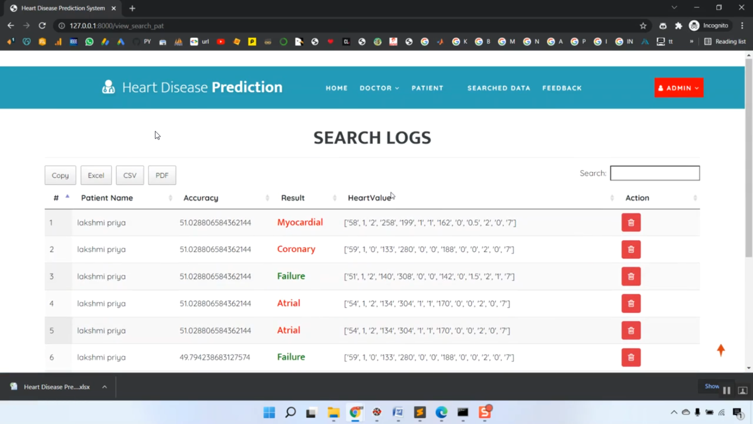Click the Coronary result text
Image resolution: width=753 pixels, height=424 pixels.
click(296, 249)
